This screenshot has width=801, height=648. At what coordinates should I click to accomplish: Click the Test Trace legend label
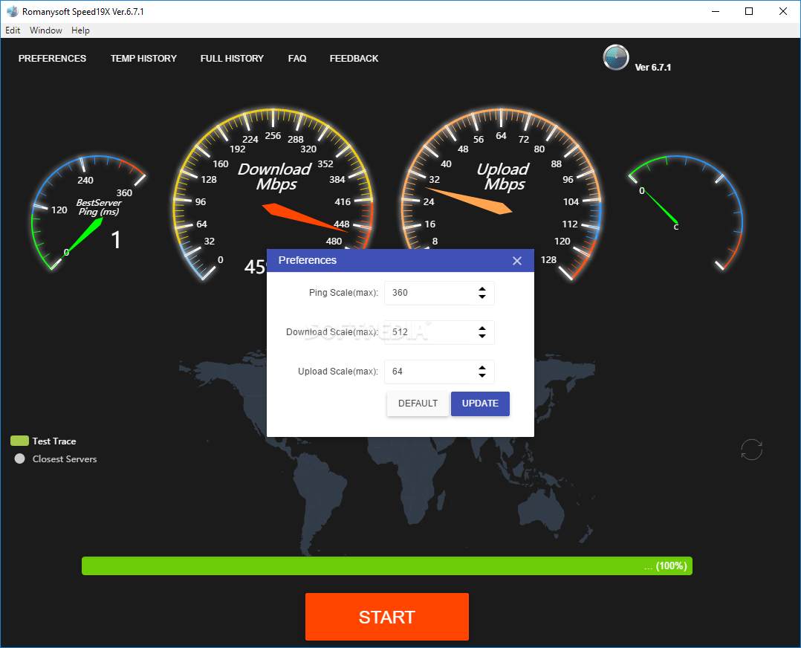[54, 441]
